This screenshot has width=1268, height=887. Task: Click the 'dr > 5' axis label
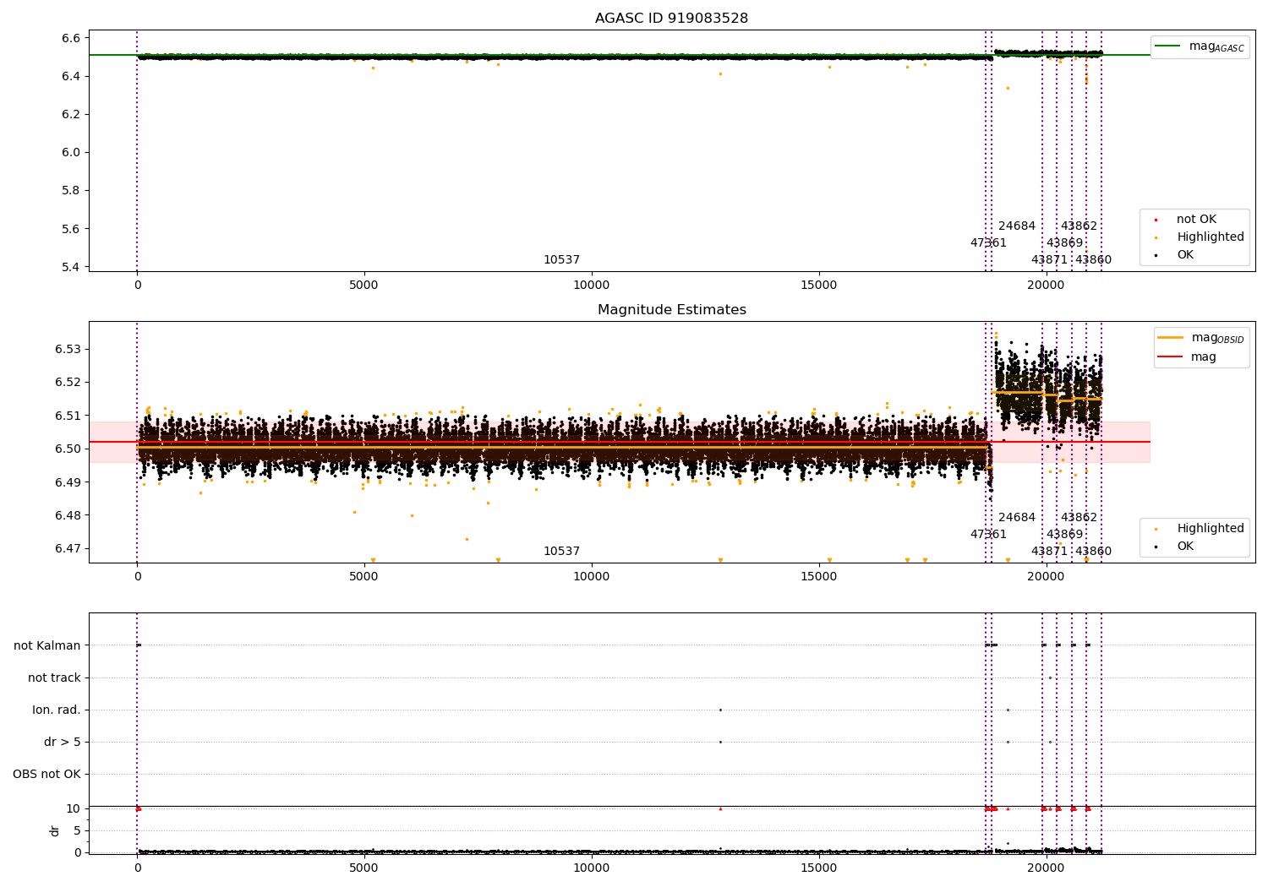tap(63, 743)
